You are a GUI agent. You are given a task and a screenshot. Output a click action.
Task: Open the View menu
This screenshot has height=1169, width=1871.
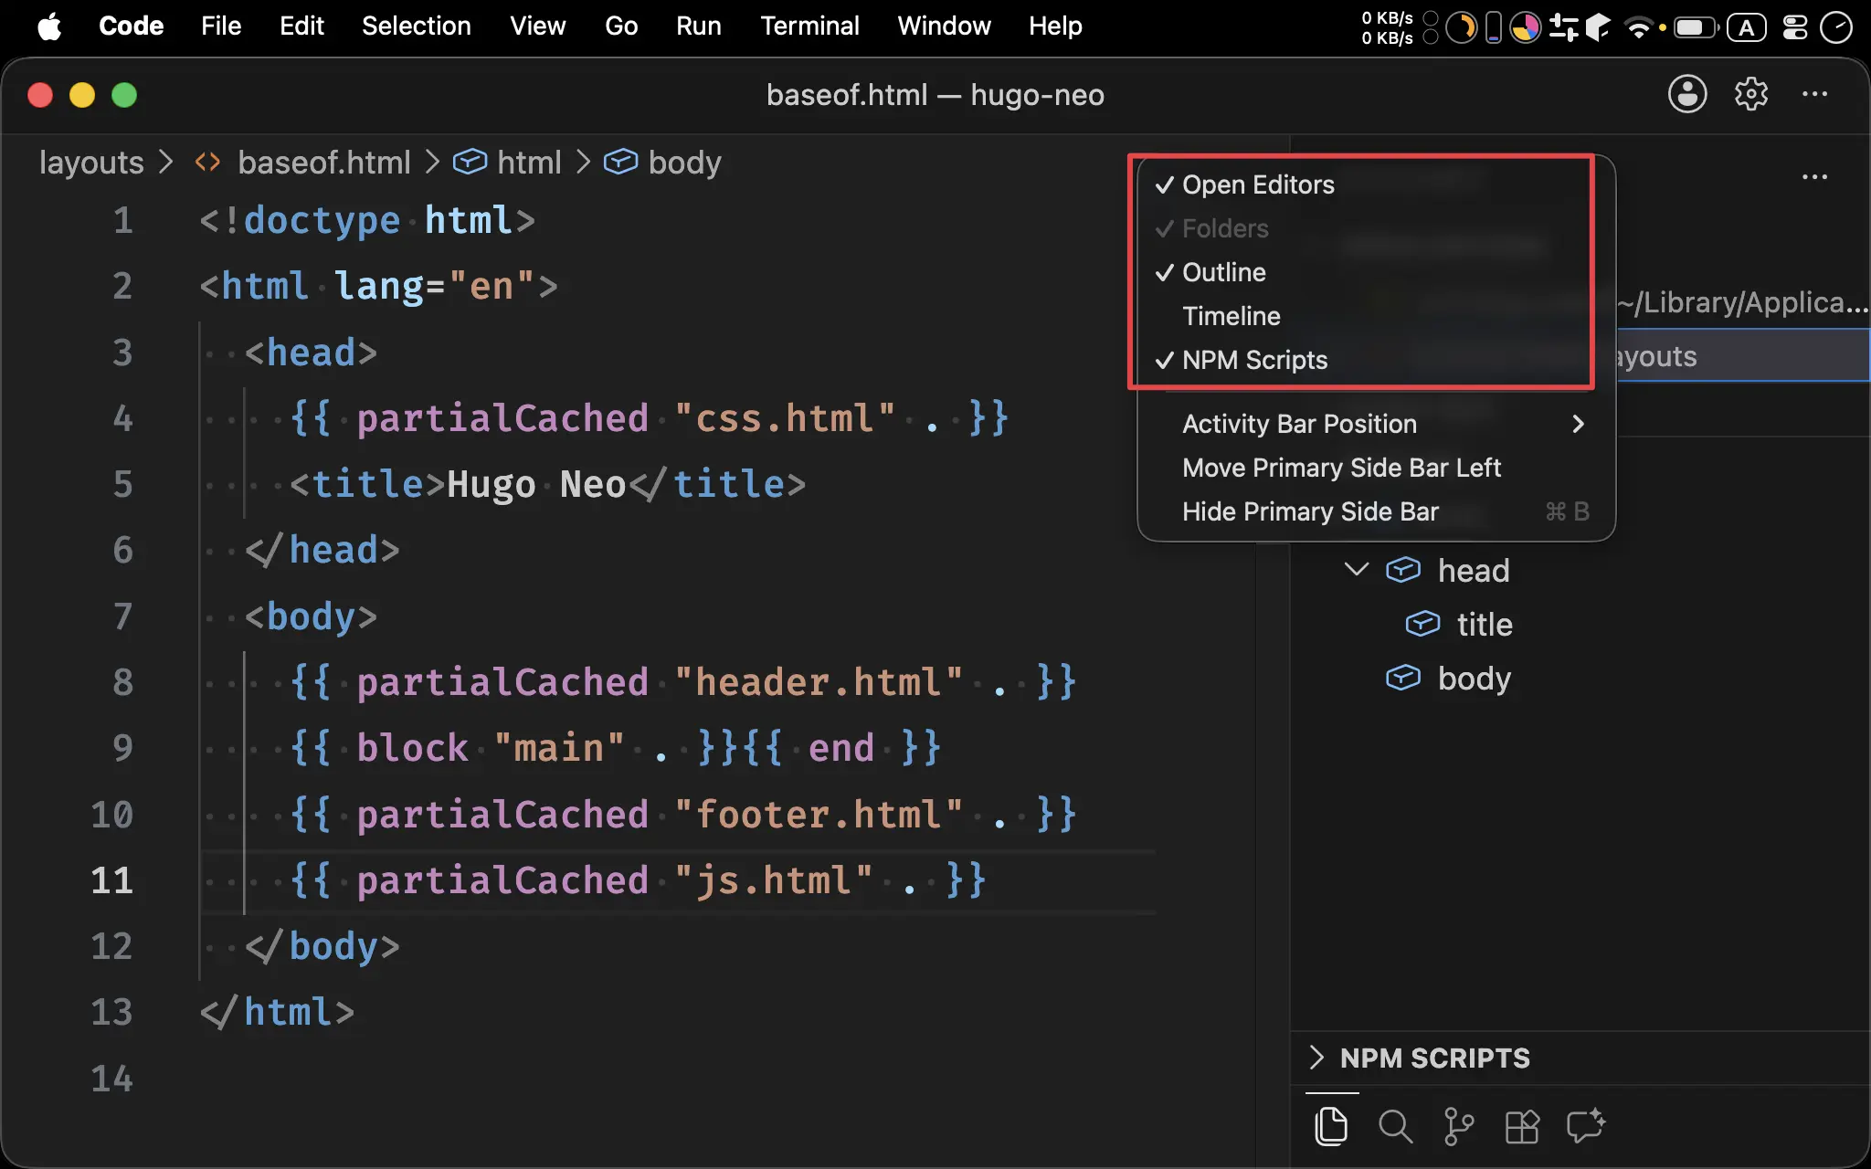click(x=537, y=26)
